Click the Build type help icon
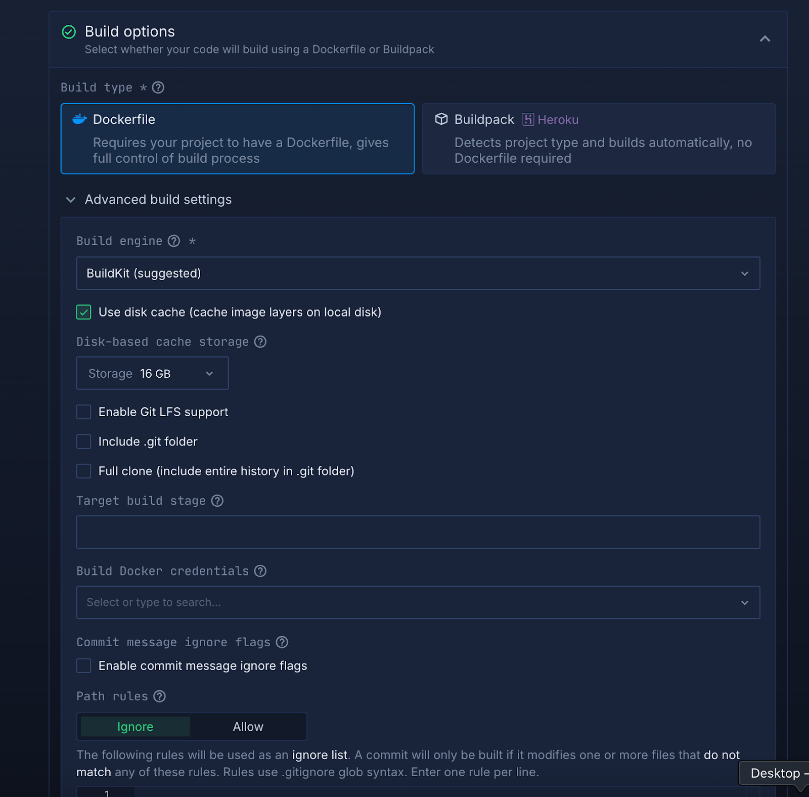This screenshot has width=809, height=797. [x=158, y=87]
